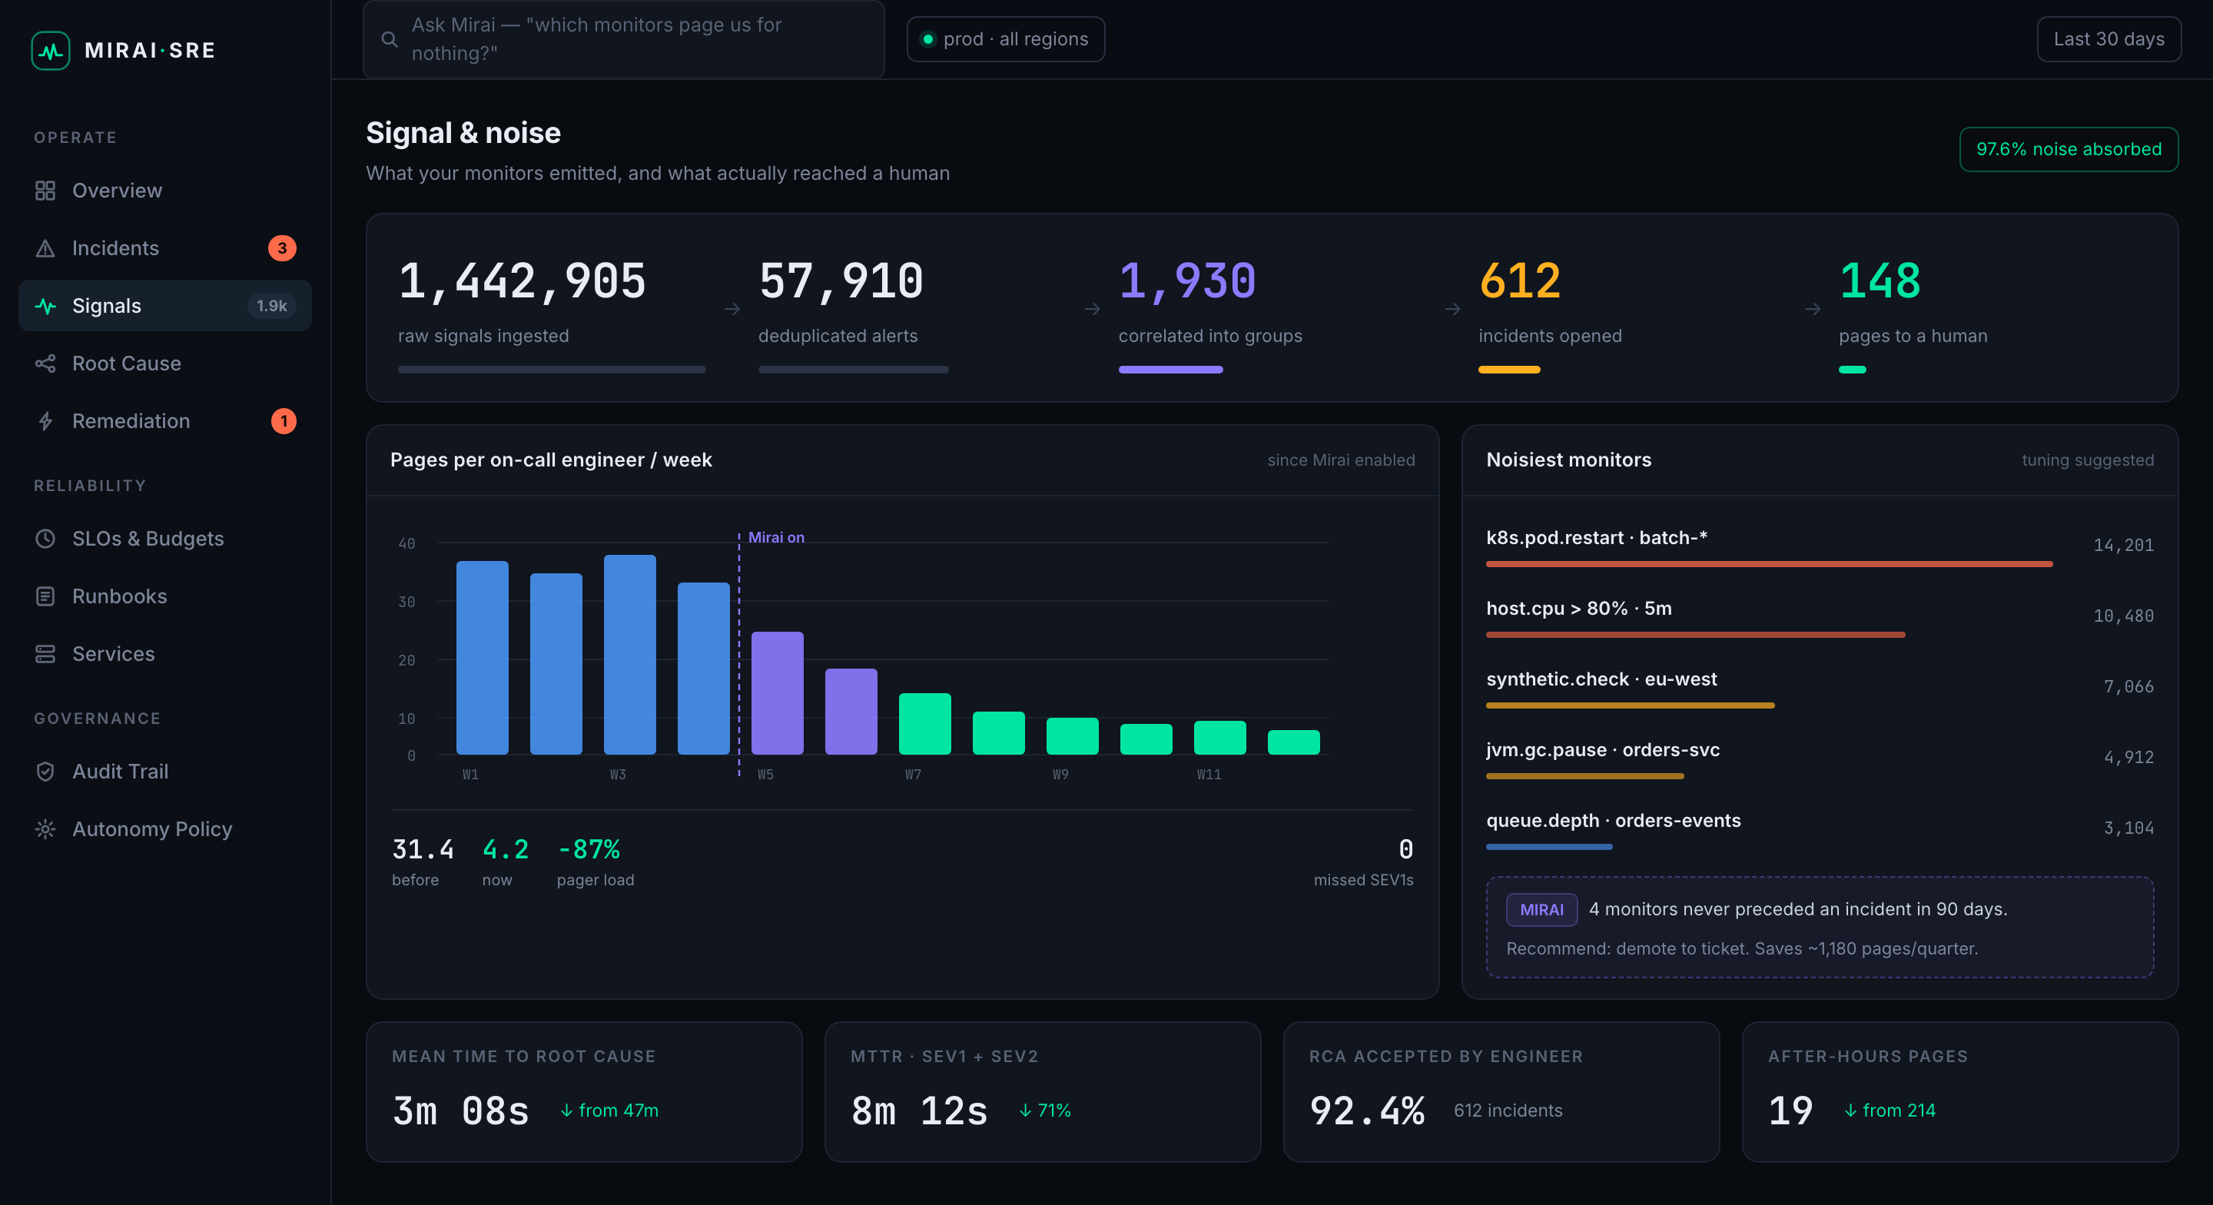Click the W3 bar in the chart
Image resolution: width=2213 pixels, height=1205 pixels.
[x=630, y=655]
